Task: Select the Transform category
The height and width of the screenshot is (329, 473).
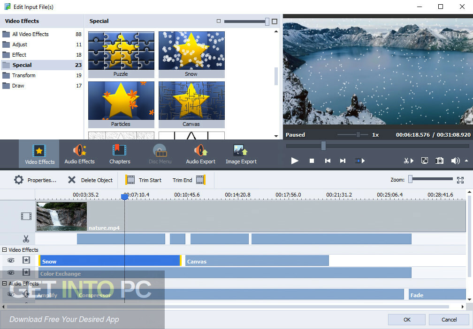Action: point(42,75)
